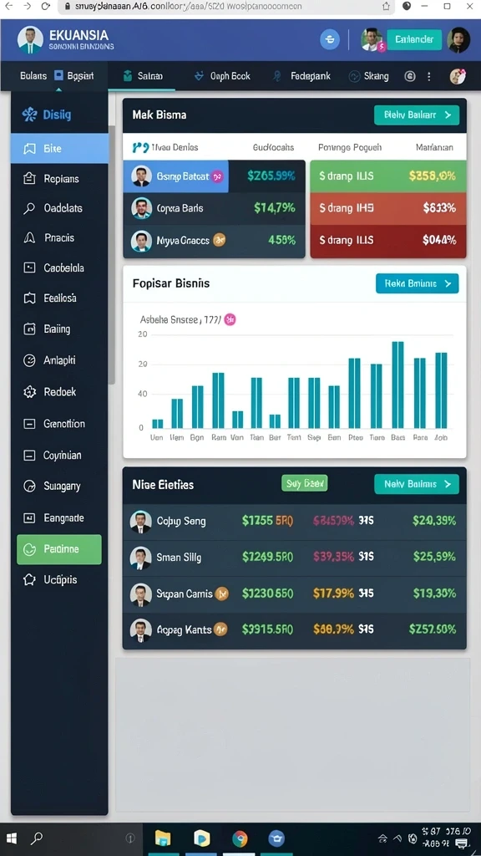This screenshot has height=856, width=481.
Task: Expand the Reka Bmiunis arrow button
Action: (x=418, y=283)
